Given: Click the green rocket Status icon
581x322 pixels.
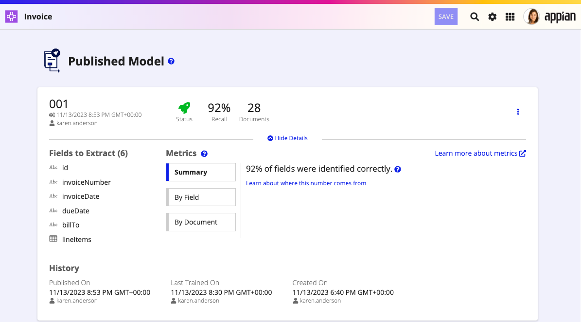Looking at the screenshot, I should (x=184, y=108).
